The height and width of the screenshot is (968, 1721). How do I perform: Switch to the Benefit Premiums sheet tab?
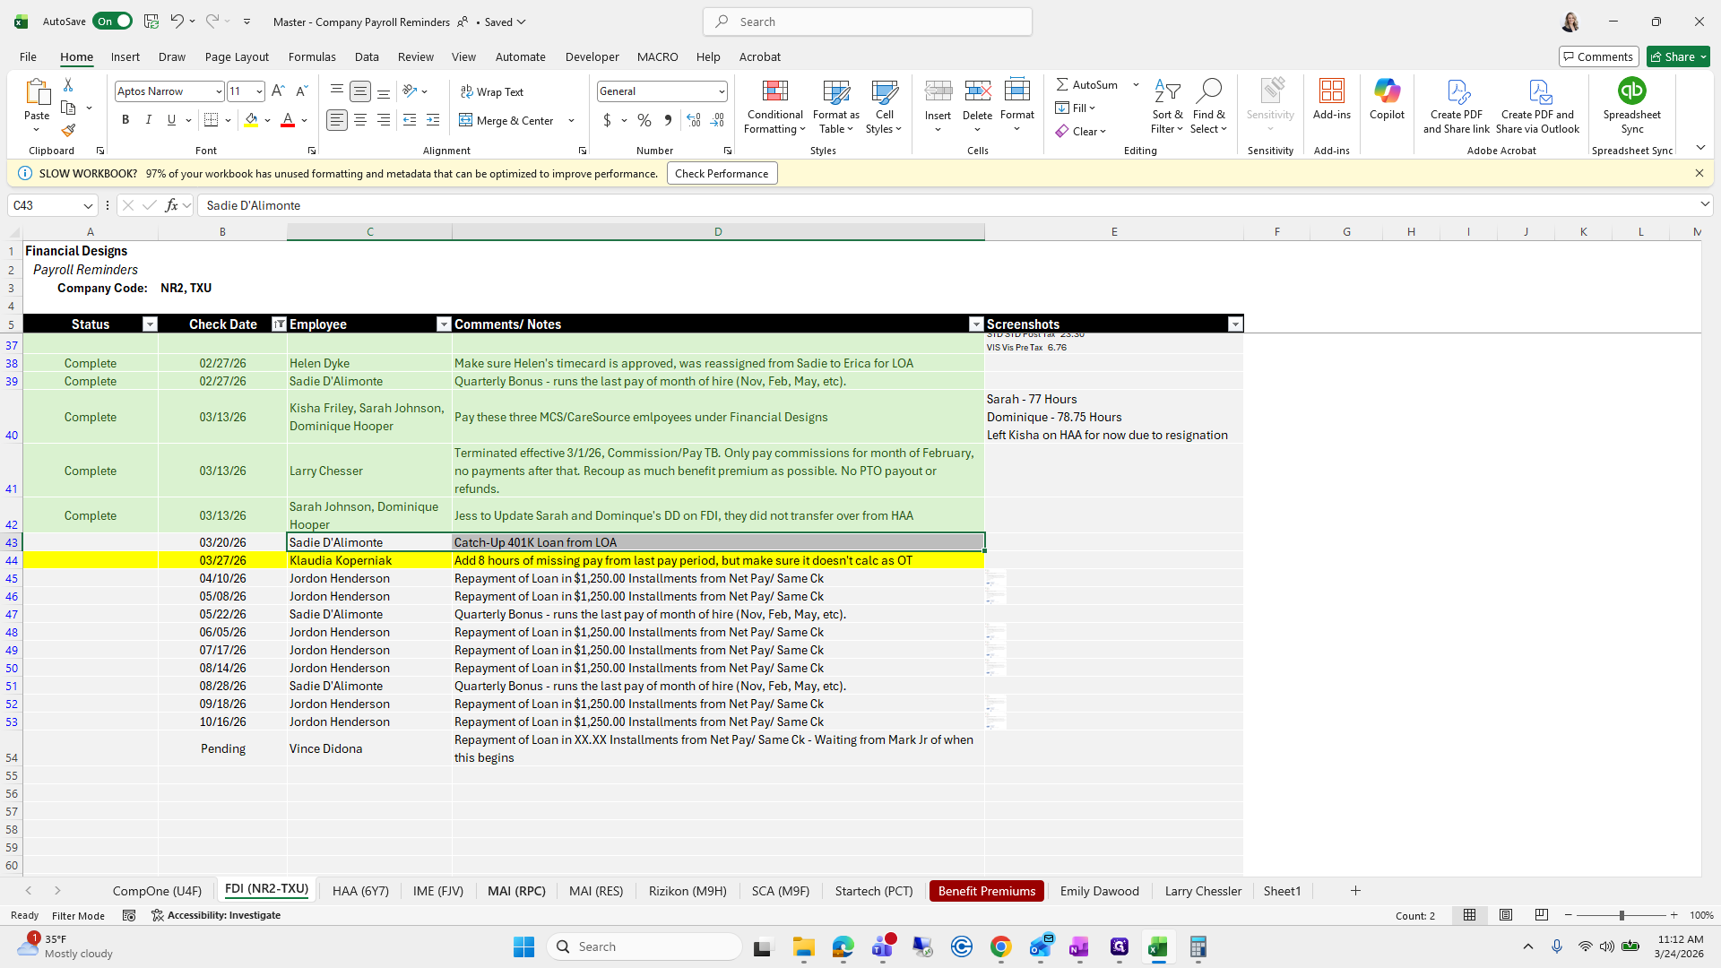[986, 891]
